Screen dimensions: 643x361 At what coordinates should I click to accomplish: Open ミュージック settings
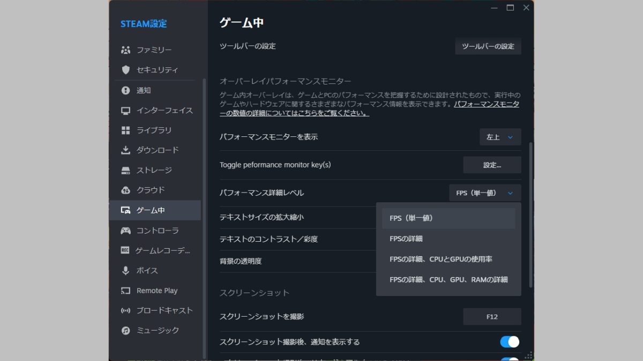(x=155, y=331)
